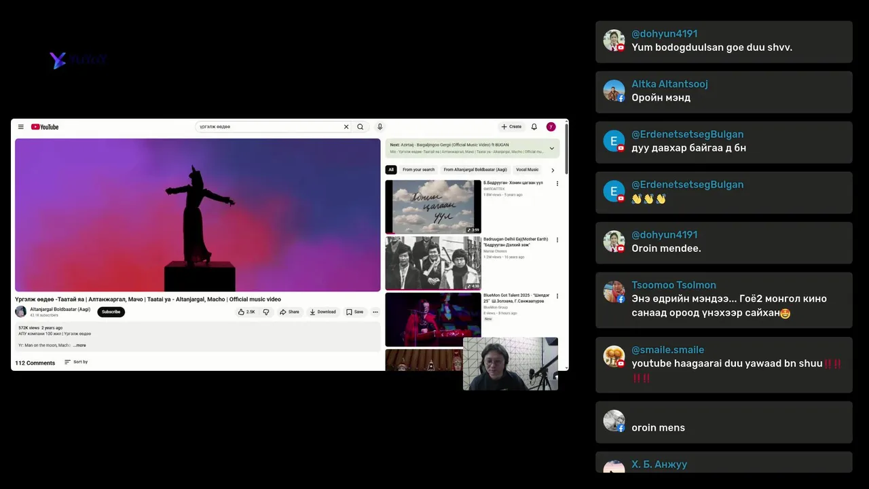The width and height of the screenshot is (869, 489).
Task: Open the comments Sort by menu
Action: pos(76,363)
